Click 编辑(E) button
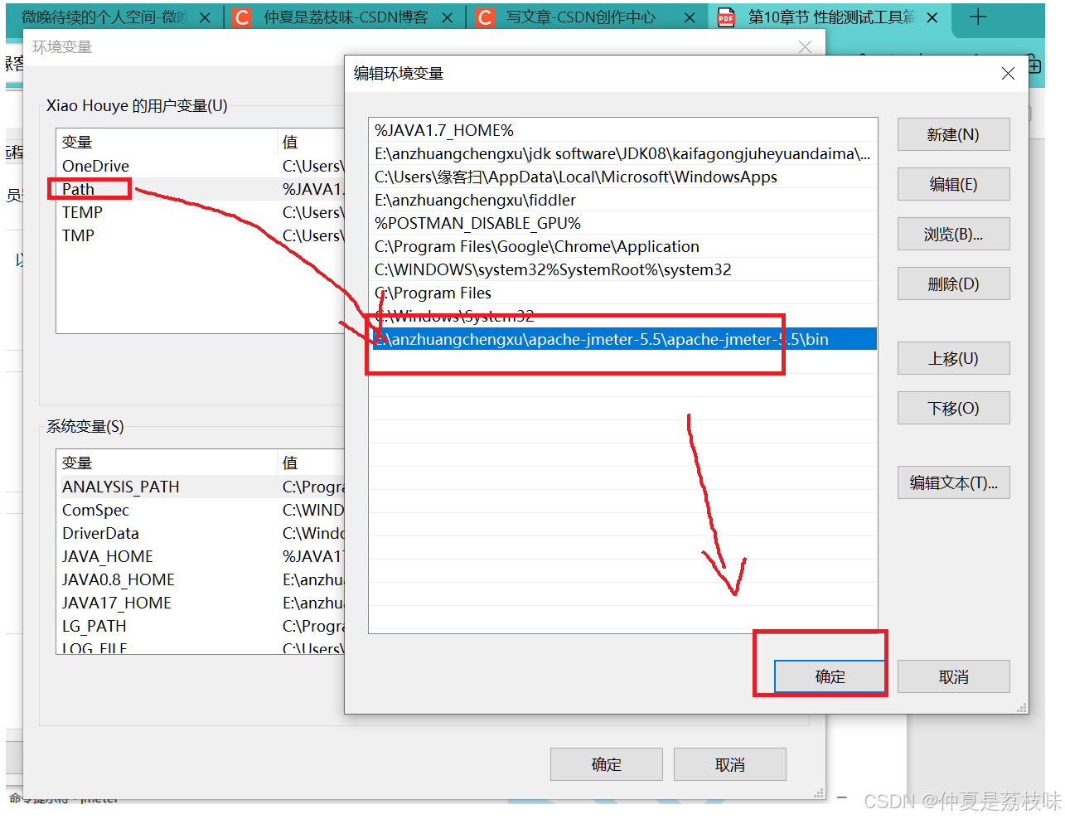The height and width of the screenshot is (819, 1065). 953,184
